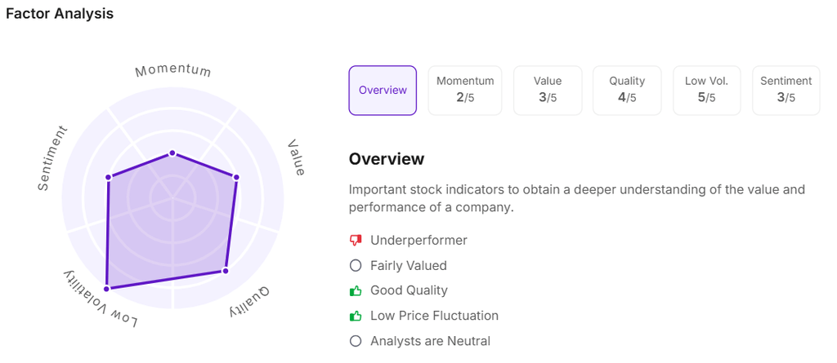Click the green thumbs-up Good Quality icon

pos(356,291)
